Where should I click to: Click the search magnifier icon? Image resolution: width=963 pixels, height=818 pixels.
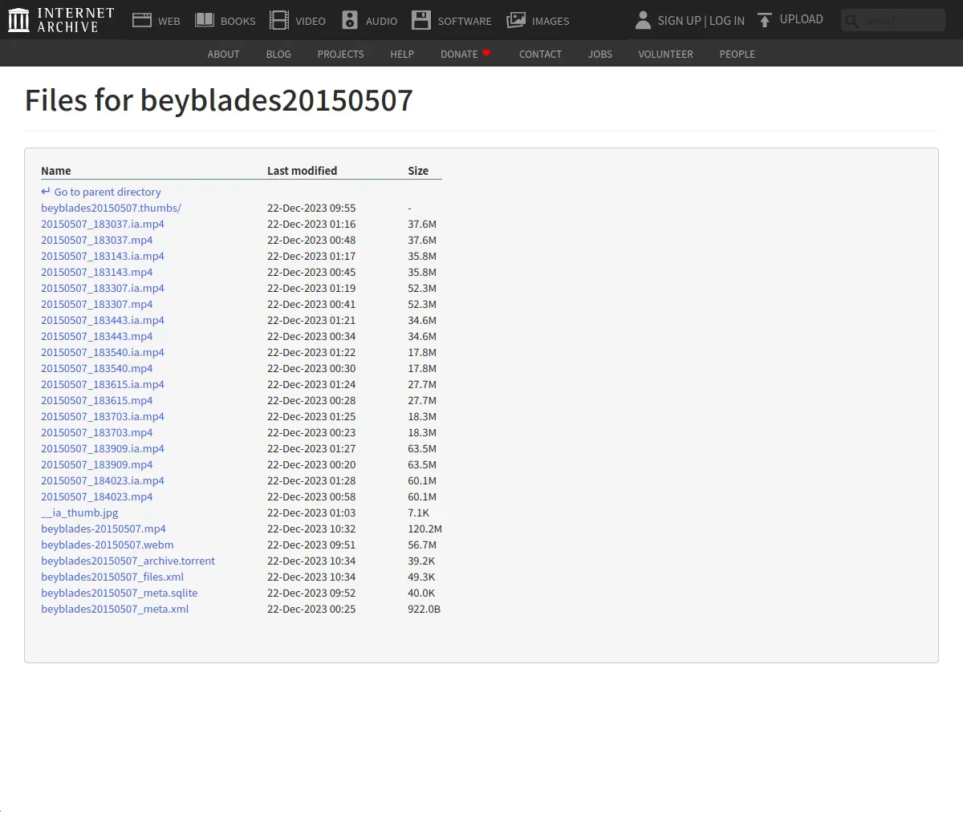[852, 21]
